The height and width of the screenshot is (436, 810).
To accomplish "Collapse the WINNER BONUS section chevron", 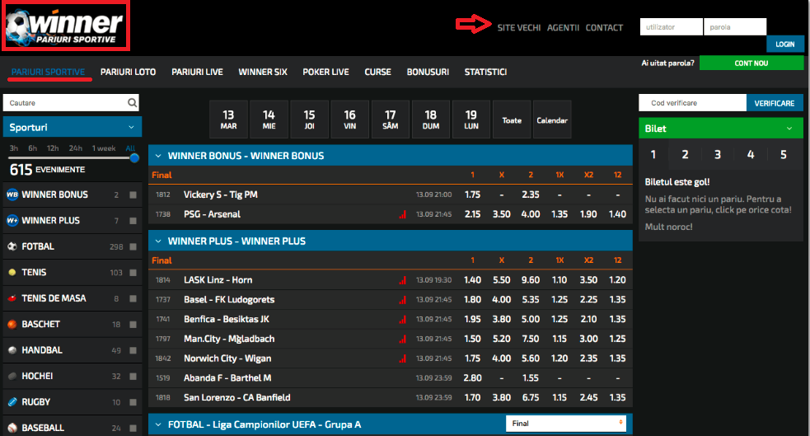I will click(158, 156).
